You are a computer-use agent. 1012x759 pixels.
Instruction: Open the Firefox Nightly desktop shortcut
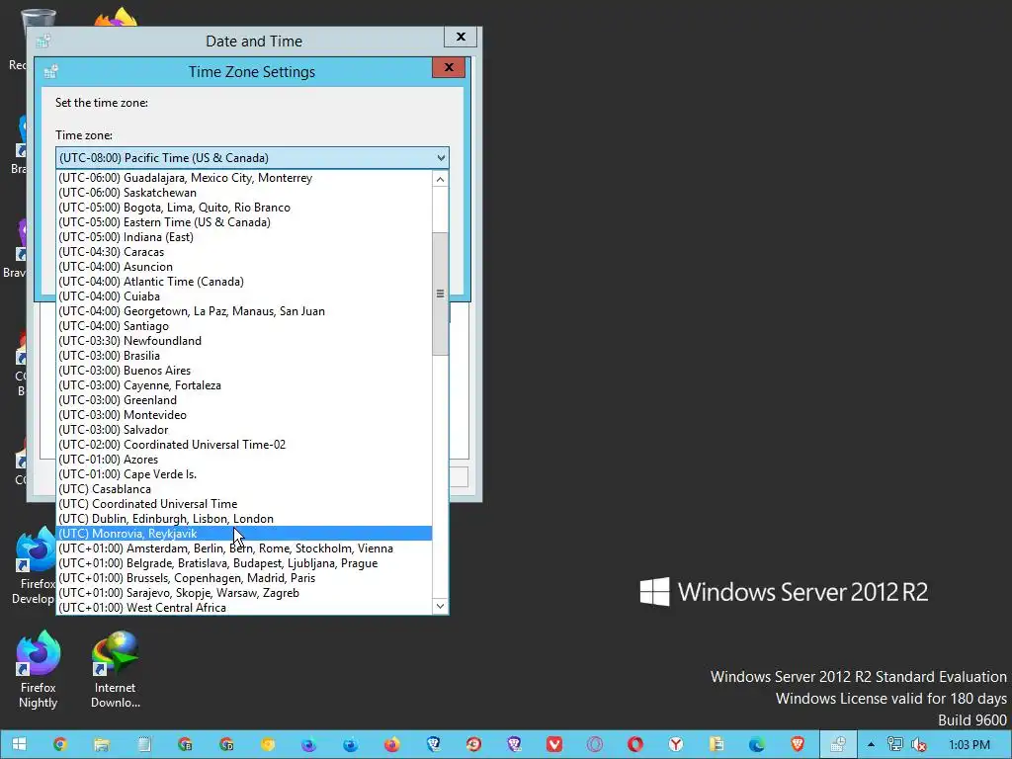coord(39,670)
